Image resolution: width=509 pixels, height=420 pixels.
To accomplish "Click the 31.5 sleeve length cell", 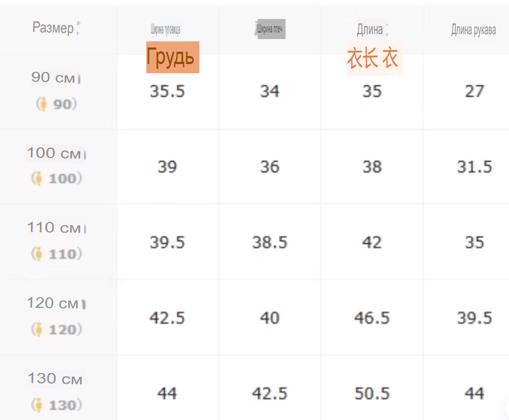I will coord(475,167).
